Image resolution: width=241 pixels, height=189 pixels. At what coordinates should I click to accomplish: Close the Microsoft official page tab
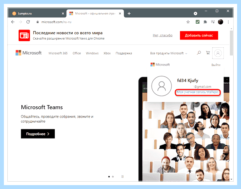point(120,14)
